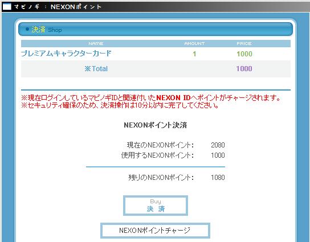Select the プレミアムキャラクターカード item name
The height and width of the screenshot is (242, 310).
point(66,54)
